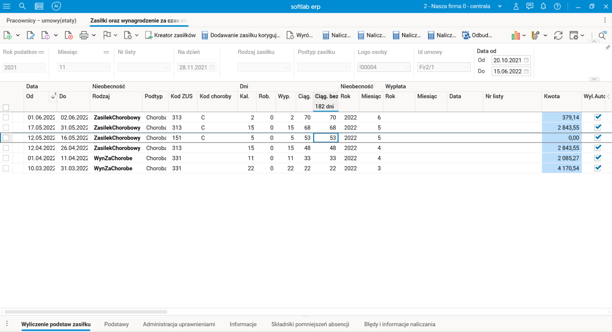Click the printer icon
Screen dimensions: 612x332
(84, 35)
